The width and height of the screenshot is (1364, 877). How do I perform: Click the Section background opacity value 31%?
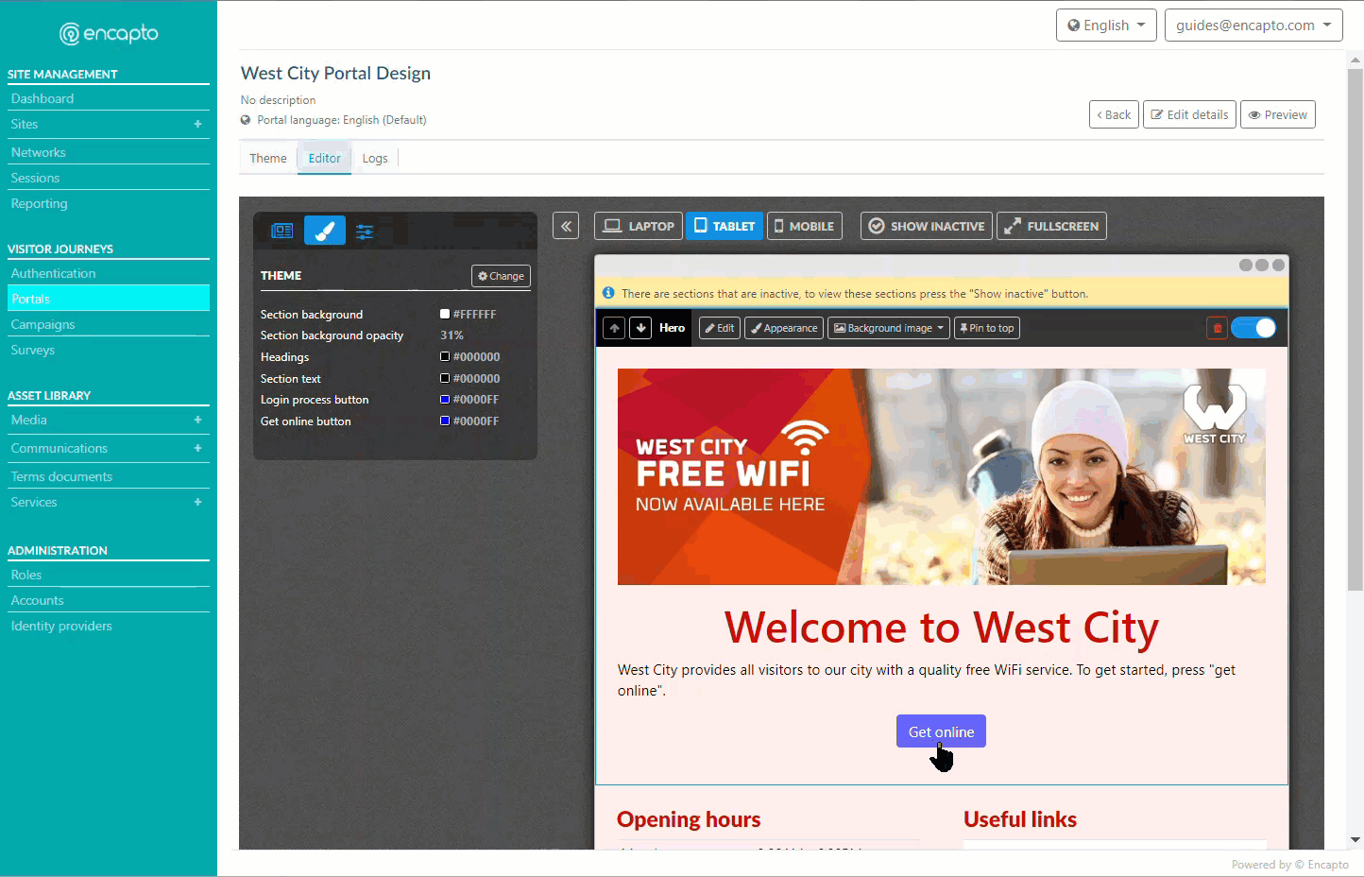click(452, 335)
